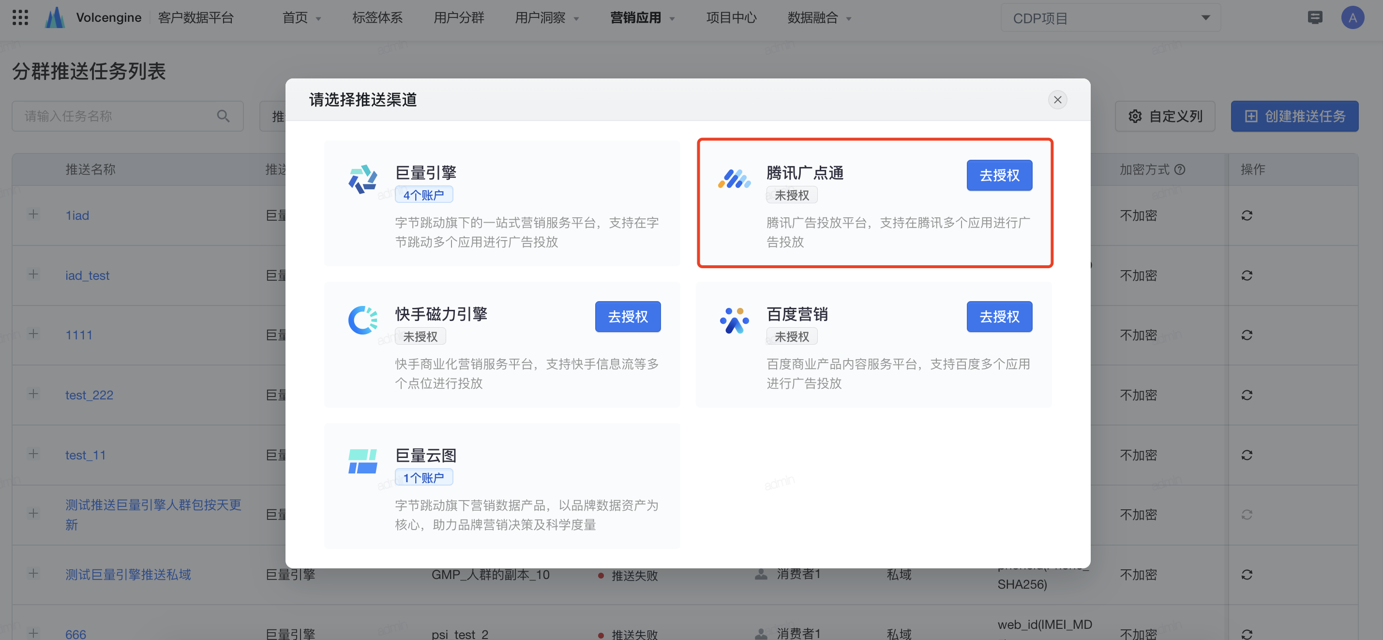Open the messages icon in header
The height and width of the screenshot is (640, 1383).
pos(1315,18)
